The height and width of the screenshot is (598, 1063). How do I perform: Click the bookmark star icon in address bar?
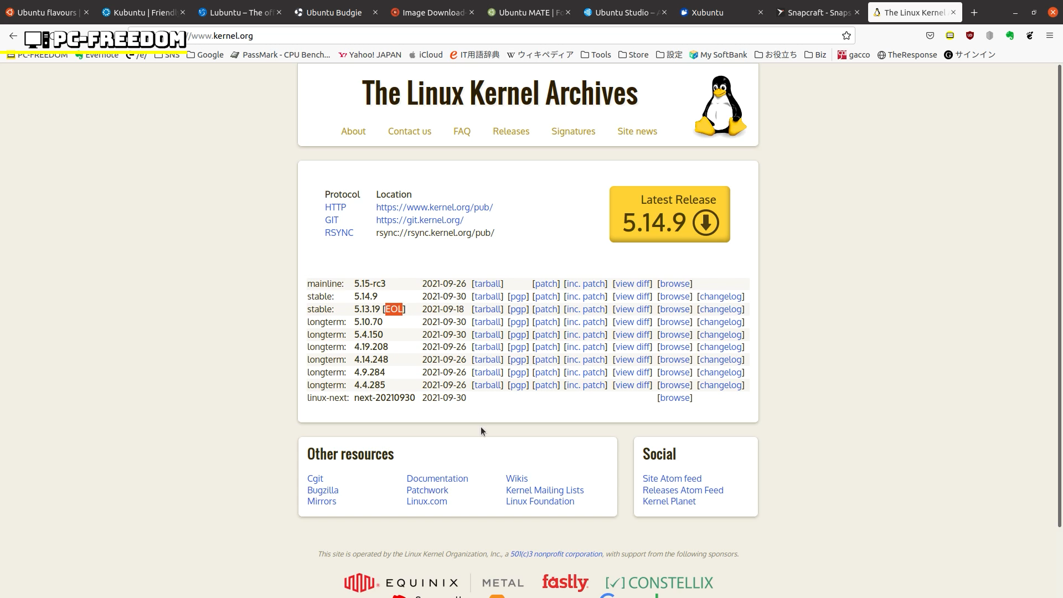tap(846, 36)
